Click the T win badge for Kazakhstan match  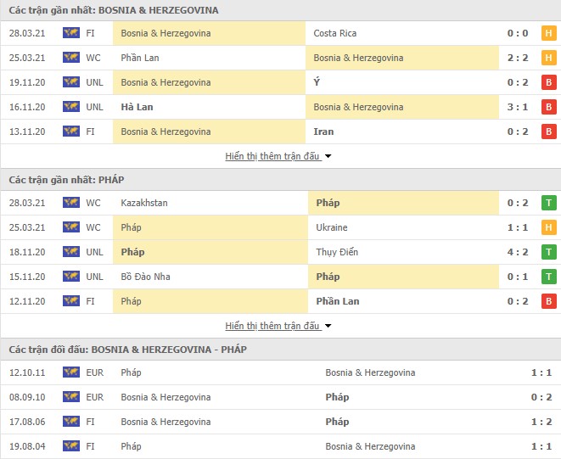click(549, 203)
